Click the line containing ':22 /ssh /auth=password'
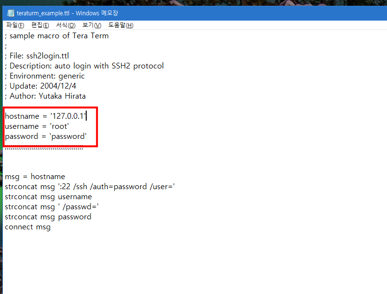The width and height of the screenshot is (387, 294). (x=90, y=187)
